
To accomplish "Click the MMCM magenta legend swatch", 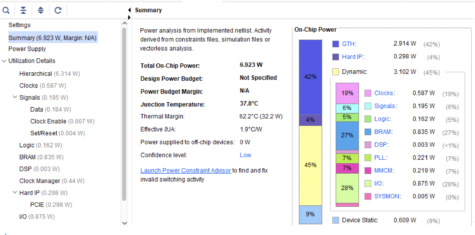I will (x=368, y=171).
